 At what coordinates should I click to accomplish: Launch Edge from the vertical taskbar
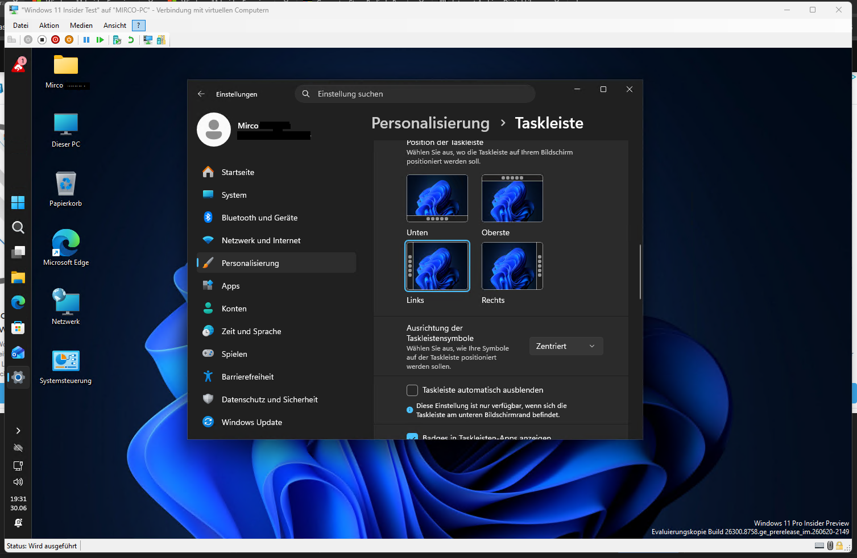coord(18,302)
